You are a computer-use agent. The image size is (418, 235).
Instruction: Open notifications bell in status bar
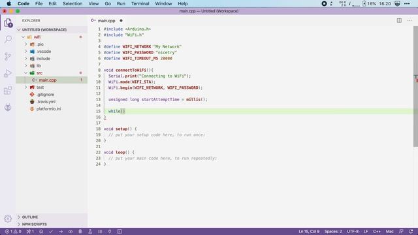tap(411, 232)
